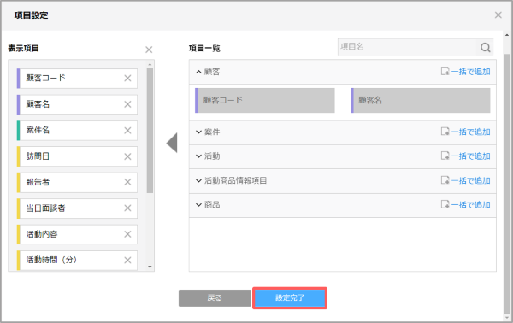
Task: Focus the 項目名 search field
Action: 407,47
